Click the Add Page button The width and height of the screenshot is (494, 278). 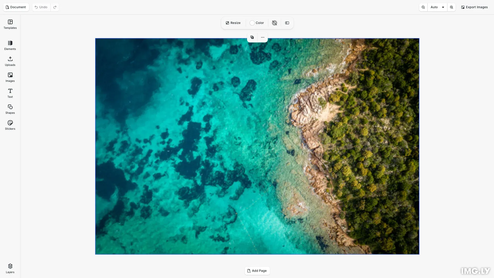[257, 271]
